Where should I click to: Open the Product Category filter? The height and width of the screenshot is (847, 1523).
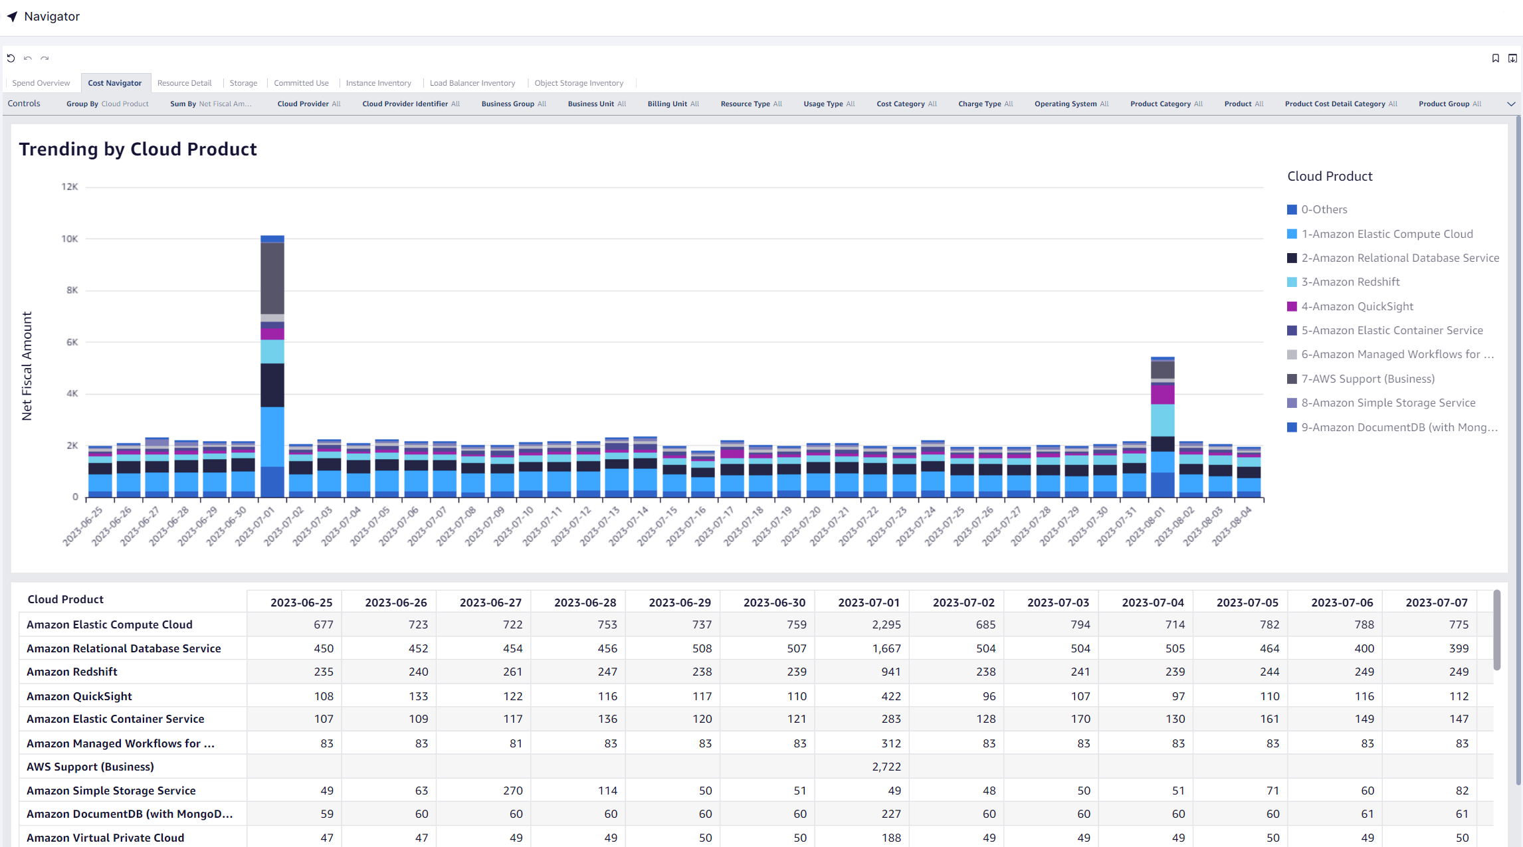[1166, 104]
